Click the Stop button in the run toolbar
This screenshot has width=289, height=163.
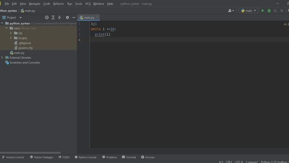tap(282, 11)
